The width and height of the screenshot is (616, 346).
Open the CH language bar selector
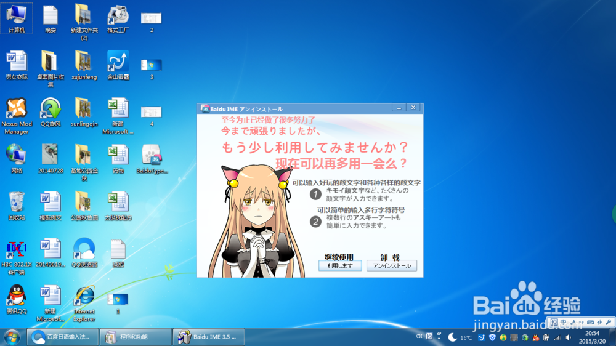pyautogui.click(x=419, y=336)
